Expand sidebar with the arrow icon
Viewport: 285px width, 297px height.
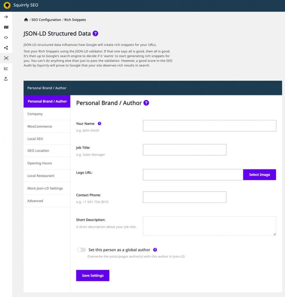[6, 17]
